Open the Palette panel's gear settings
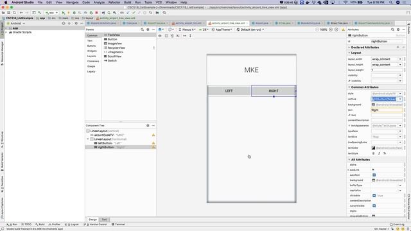The height and width of the screenshot is (231, 411). [x=148, y=30]
